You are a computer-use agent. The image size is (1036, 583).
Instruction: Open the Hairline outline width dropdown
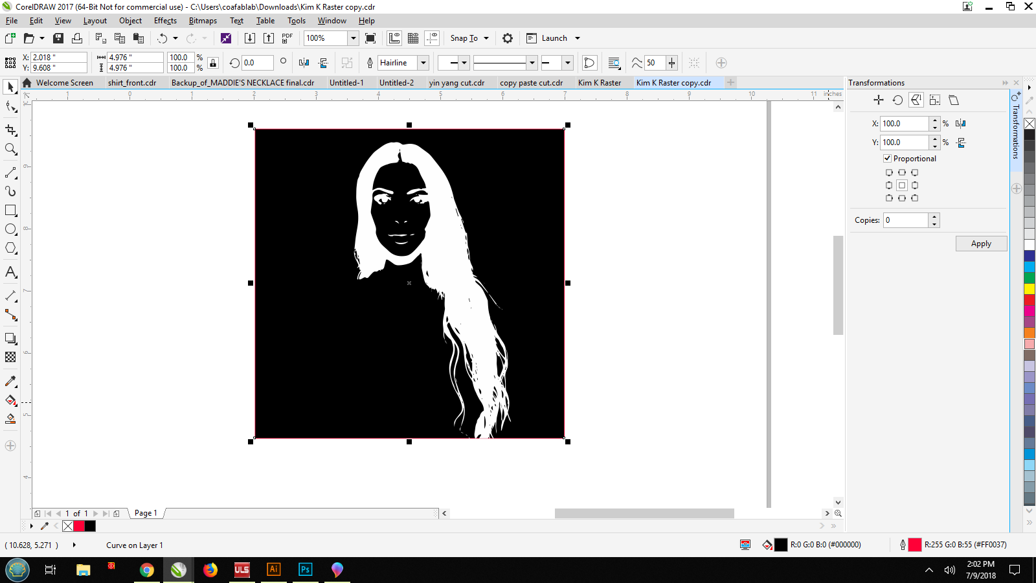(x=423, y=63)
